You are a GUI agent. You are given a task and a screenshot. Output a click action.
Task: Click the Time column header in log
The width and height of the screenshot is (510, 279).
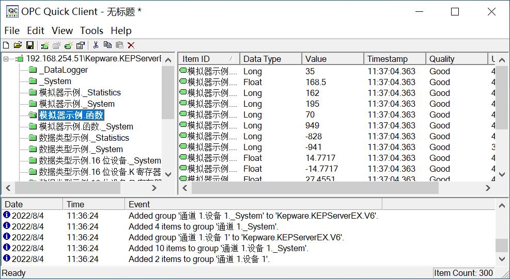pyautogui.click(x=94, y=204)
